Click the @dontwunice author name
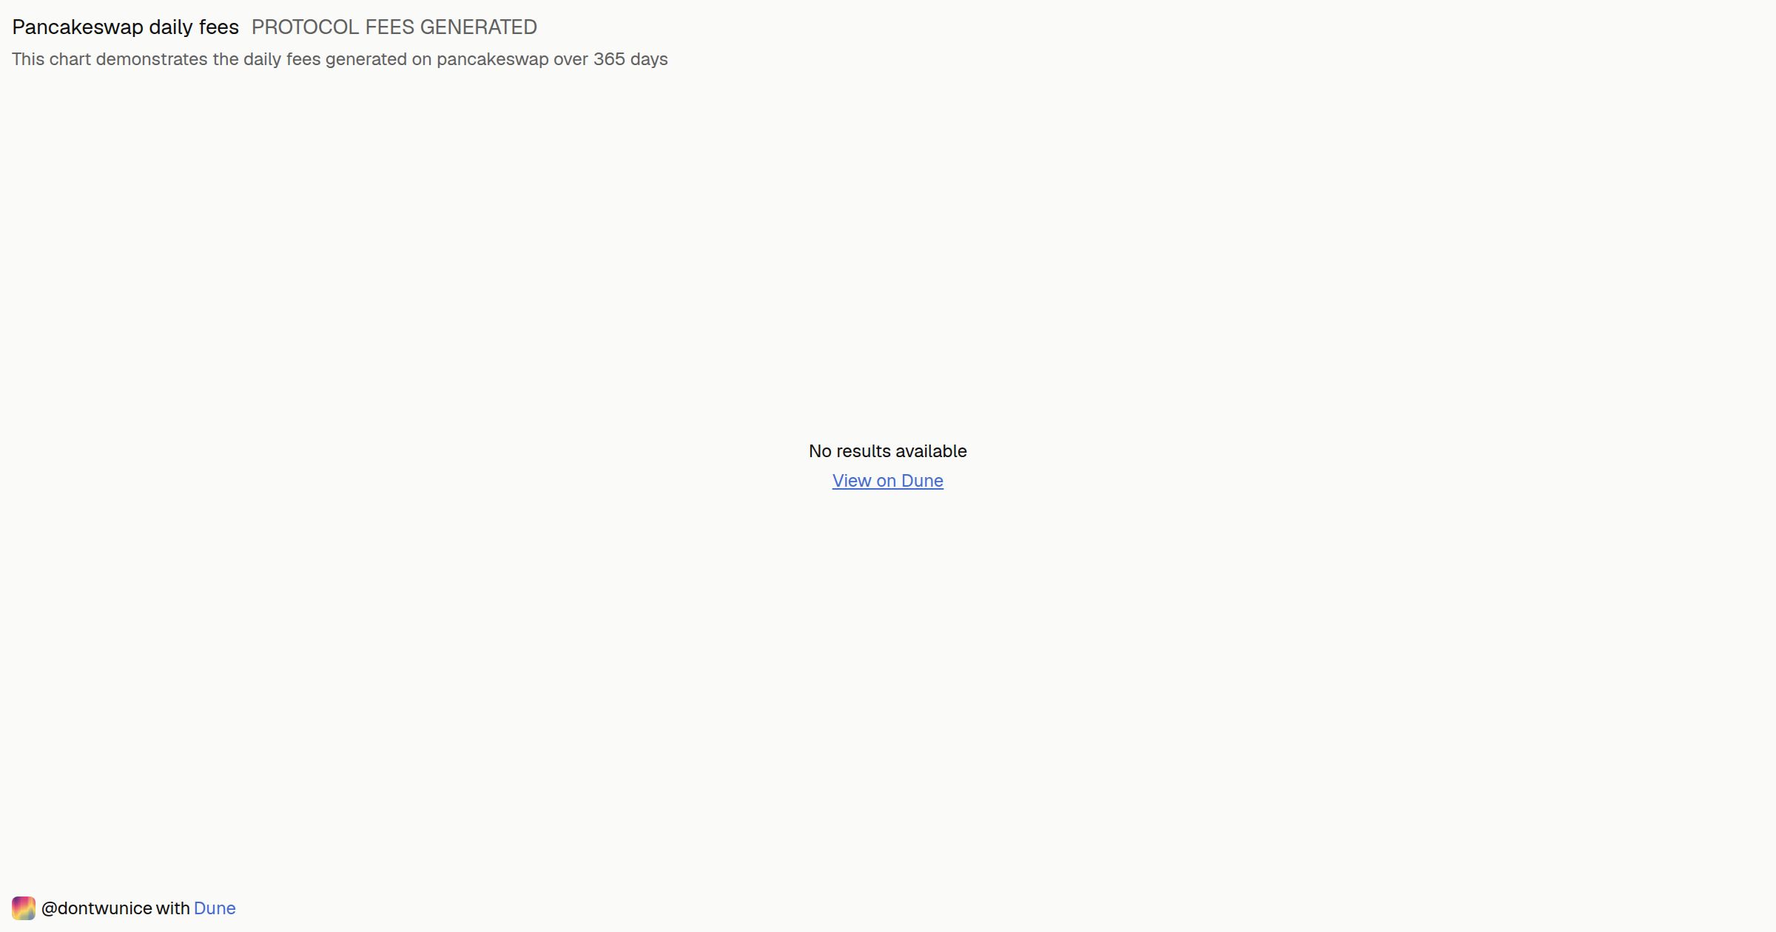 pos(97,908)
